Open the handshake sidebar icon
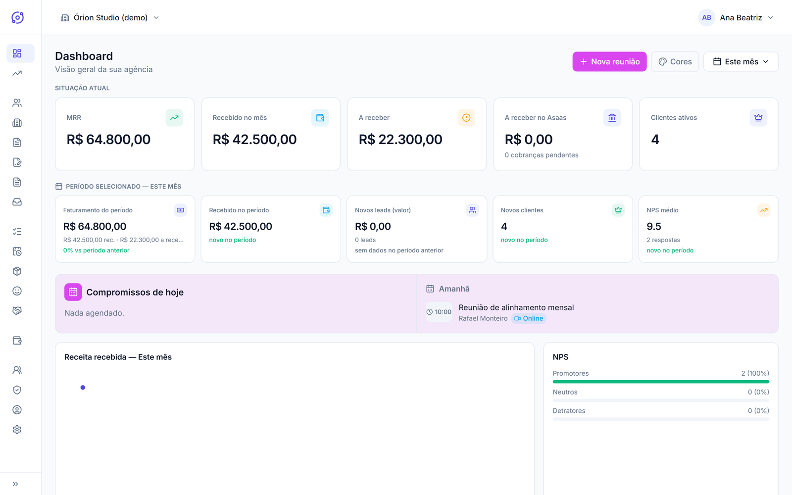 (x=17, y=311)
